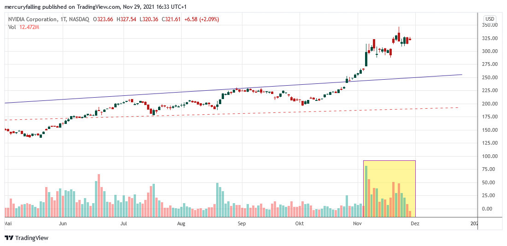
Task: Click the 100.00 price scale label
Action: (489, 157)
